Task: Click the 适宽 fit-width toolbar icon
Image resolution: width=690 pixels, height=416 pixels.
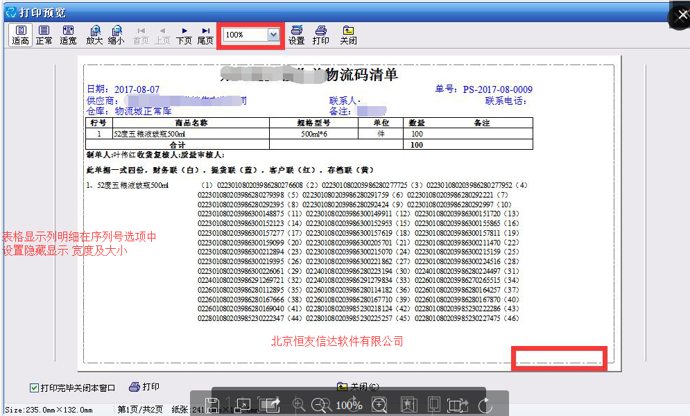Action: click(x=68, y=35)
